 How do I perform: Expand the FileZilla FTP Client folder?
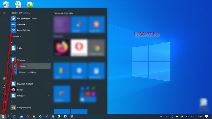49,84
